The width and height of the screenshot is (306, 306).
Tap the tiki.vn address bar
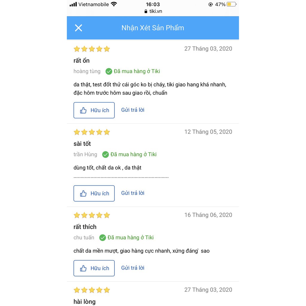[153, 11]
